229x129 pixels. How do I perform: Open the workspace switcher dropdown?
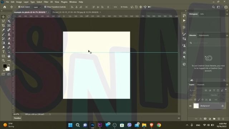coord(219,7)
